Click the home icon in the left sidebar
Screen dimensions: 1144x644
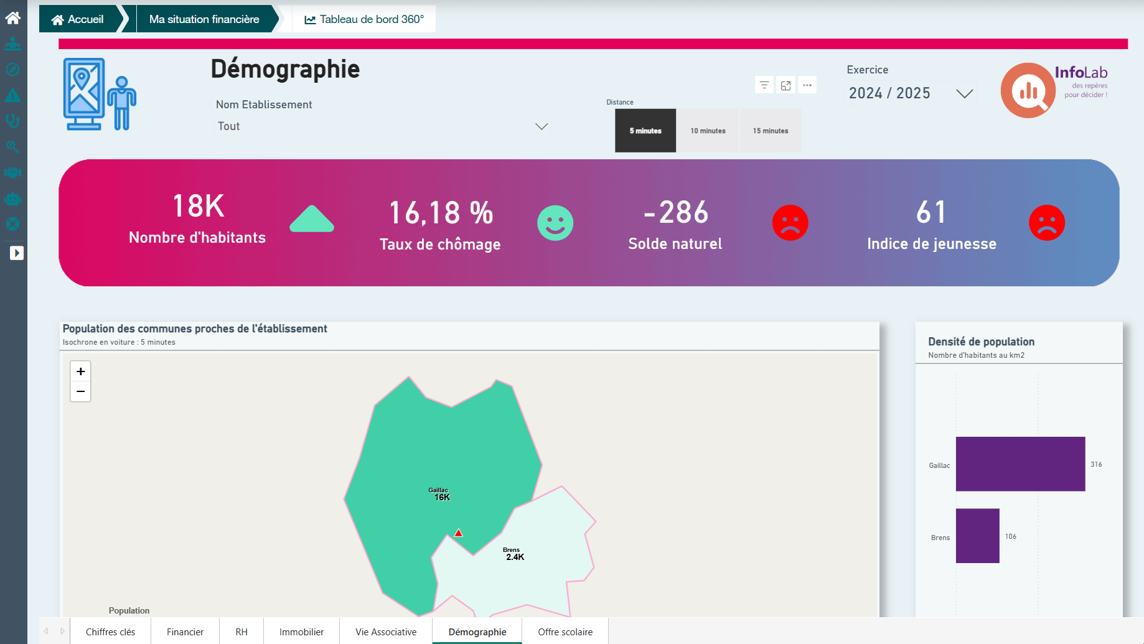pos(13,18)
